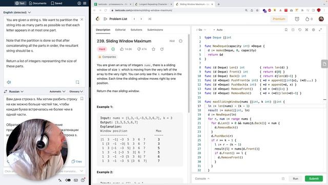
Task: Open editor shortcuts icon
Action: tap(306, 30)
